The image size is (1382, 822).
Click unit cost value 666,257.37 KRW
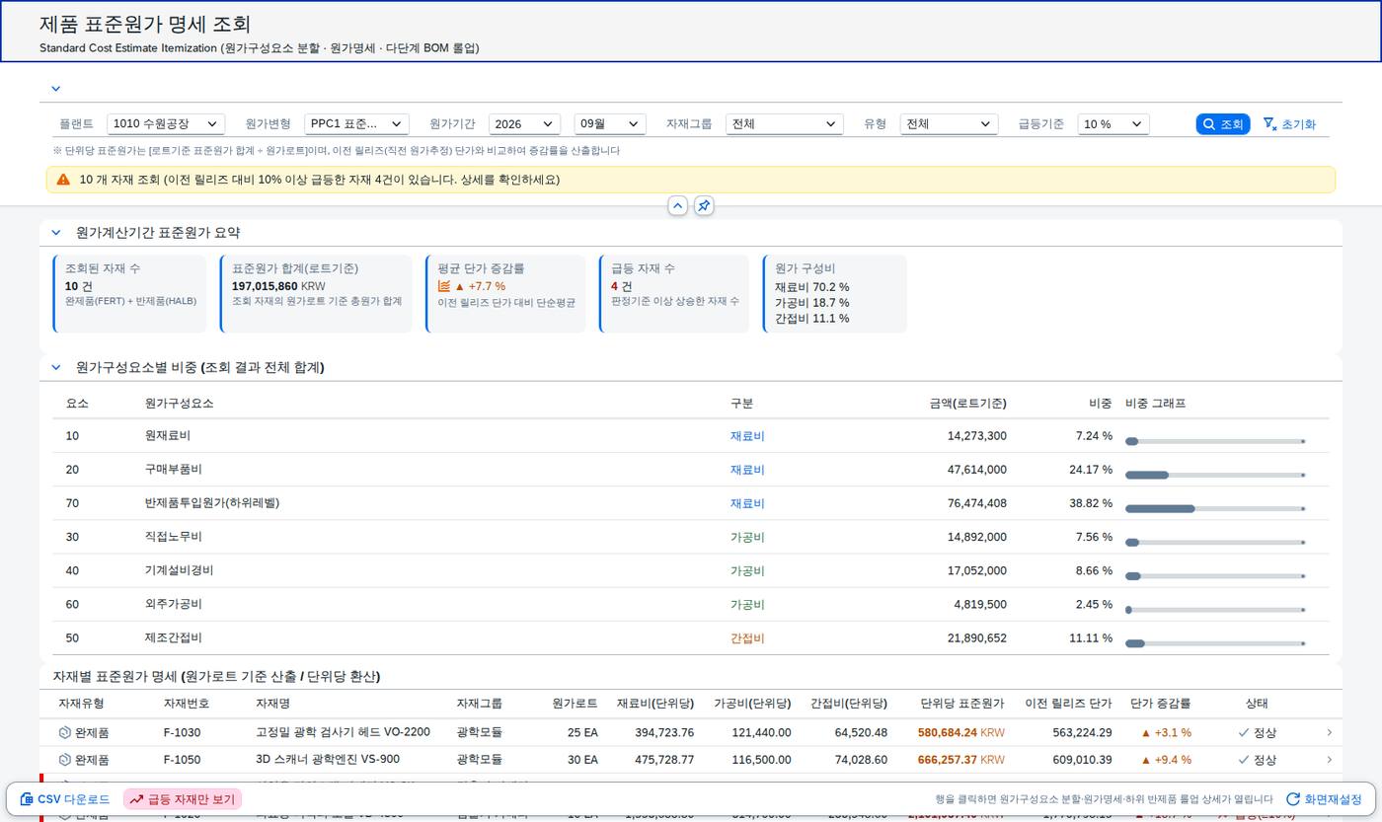pyautogui.click(x=960, y=760)
